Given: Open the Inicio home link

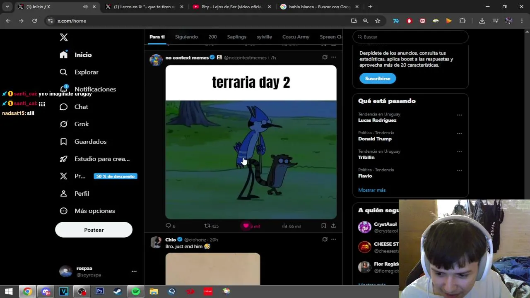Looking at the screenshot, I should click(x=76, y=55).
